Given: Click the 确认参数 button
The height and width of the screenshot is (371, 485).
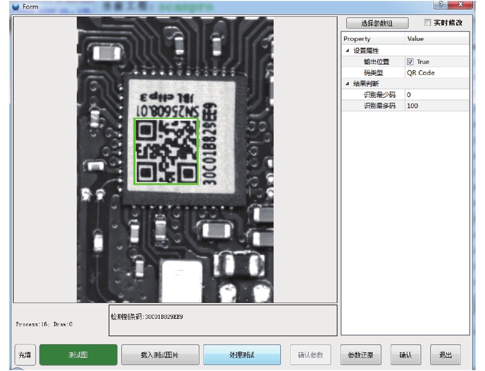Looking at the screenshot, I should point(311,355).
